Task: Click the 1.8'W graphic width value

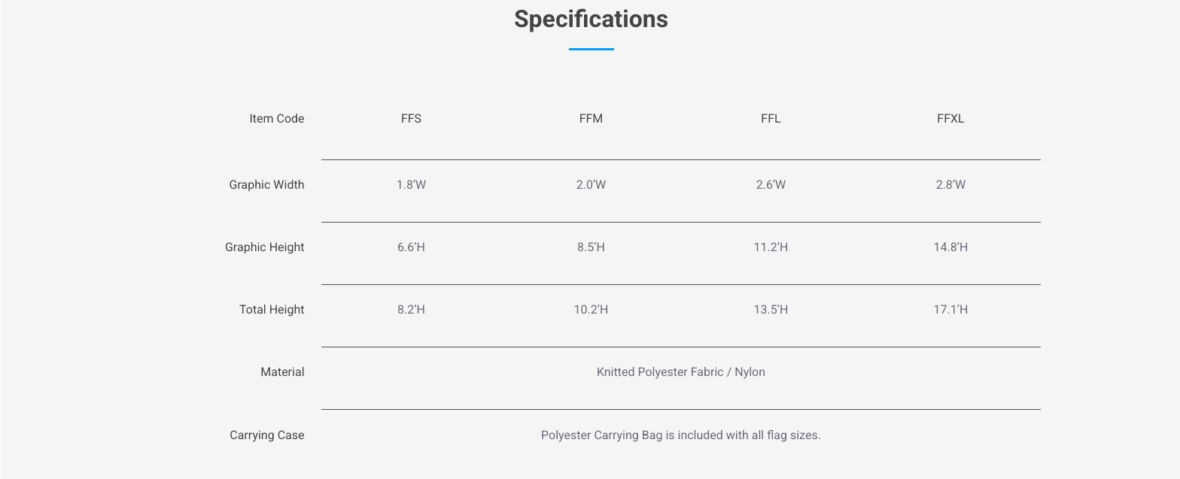Action: (411, 185)
